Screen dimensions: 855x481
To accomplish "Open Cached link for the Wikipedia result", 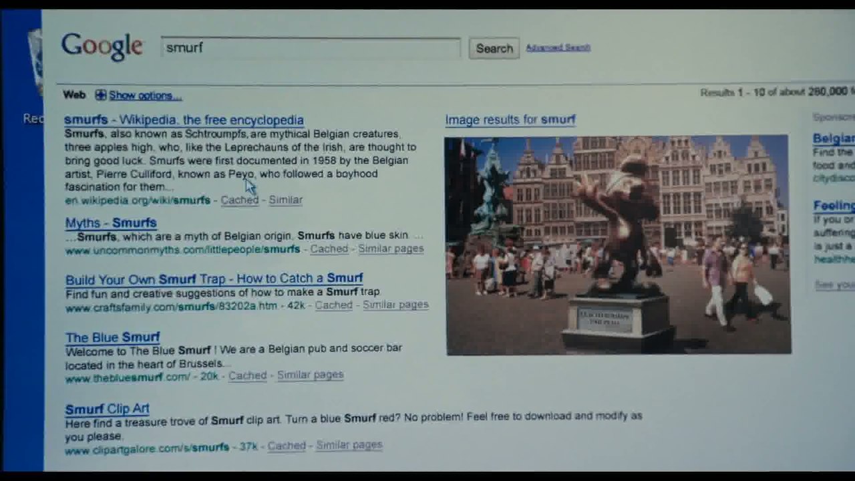I will tap(239, 200).
